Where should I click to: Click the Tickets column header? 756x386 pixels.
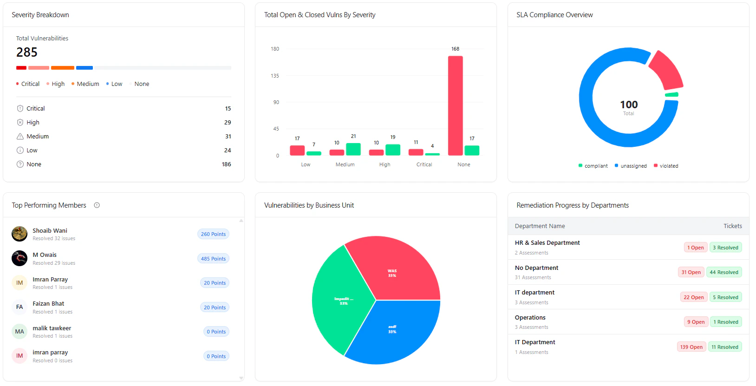pyautogui.click(x=732, y=226)
